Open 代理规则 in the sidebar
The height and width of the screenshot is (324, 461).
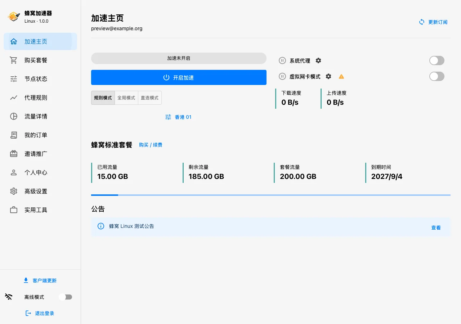coord(40,98)
